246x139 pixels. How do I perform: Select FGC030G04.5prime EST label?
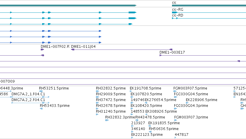pyautogui.click(x=191, y=94)
